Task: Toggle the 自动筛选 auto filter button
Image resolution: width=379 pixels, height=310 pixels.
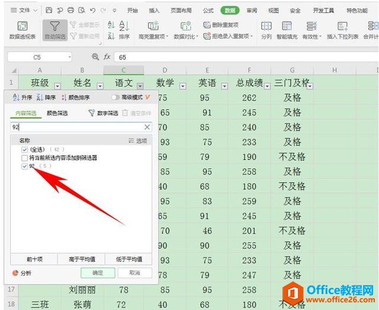Action: tap(55, 30)
